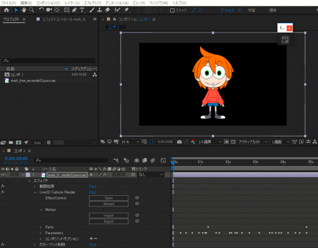Collapse the Live2D Cubism Render effect
This screenshot has height=248, width=318.
click(x=35, y=192)
